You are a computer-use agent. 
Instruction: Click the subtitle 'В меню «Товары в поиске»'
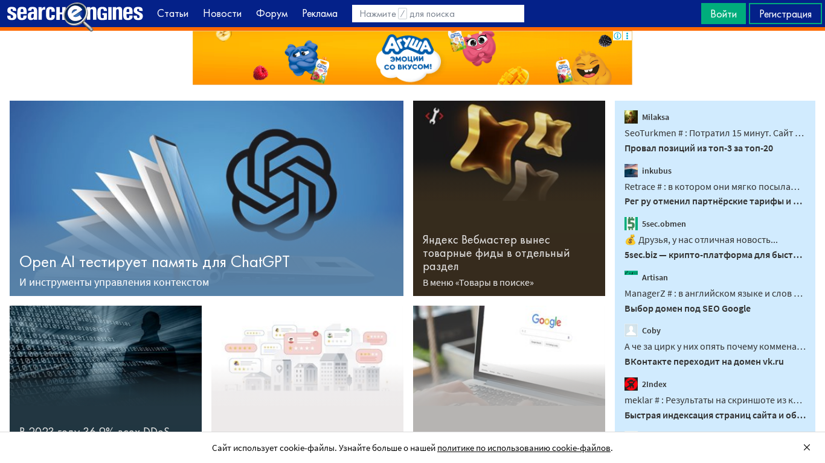(478, 282)
